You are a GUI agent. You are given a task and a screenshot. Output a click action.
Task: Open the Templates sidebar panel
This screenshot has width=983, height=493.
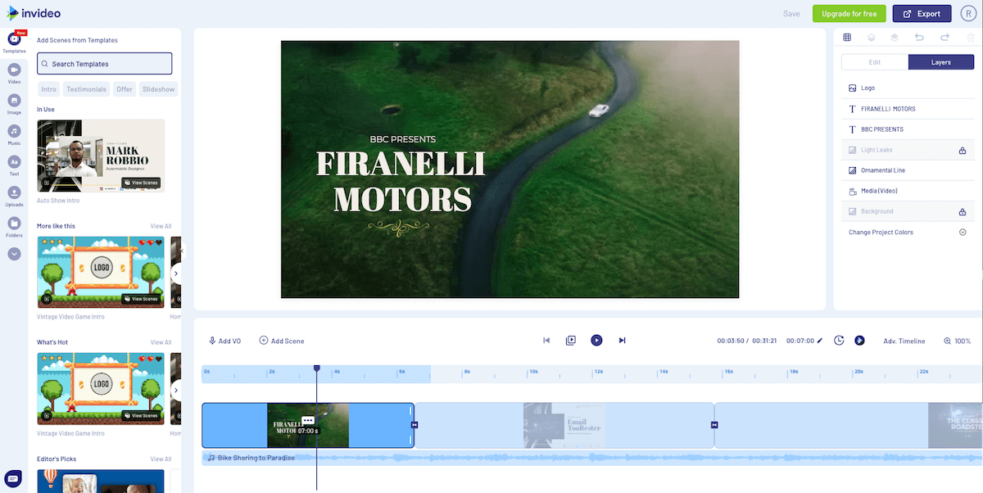(x=14, y=40)
